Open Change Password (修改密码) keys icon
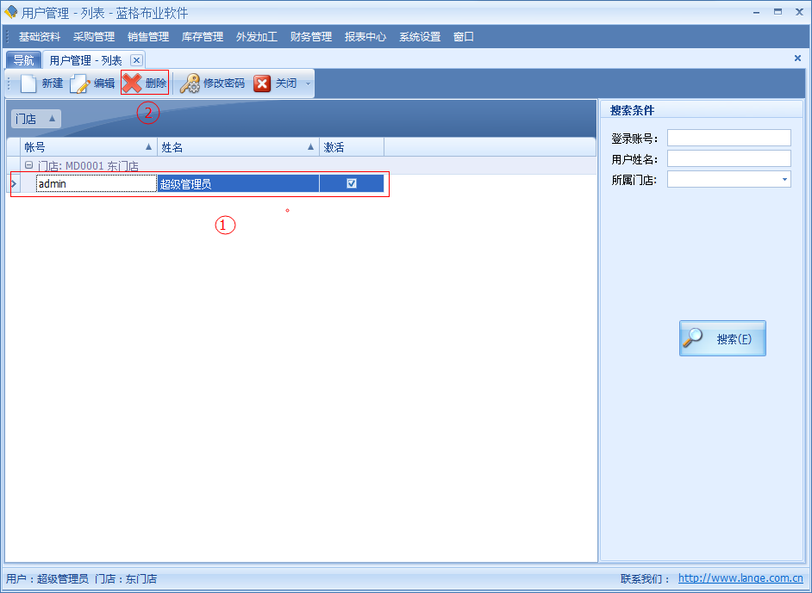This screenshot has height=593, width=812. coord(190,83)
